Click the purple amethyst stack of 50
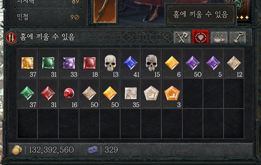The height and width of the screenshot is (165, 261). point(193,63)
